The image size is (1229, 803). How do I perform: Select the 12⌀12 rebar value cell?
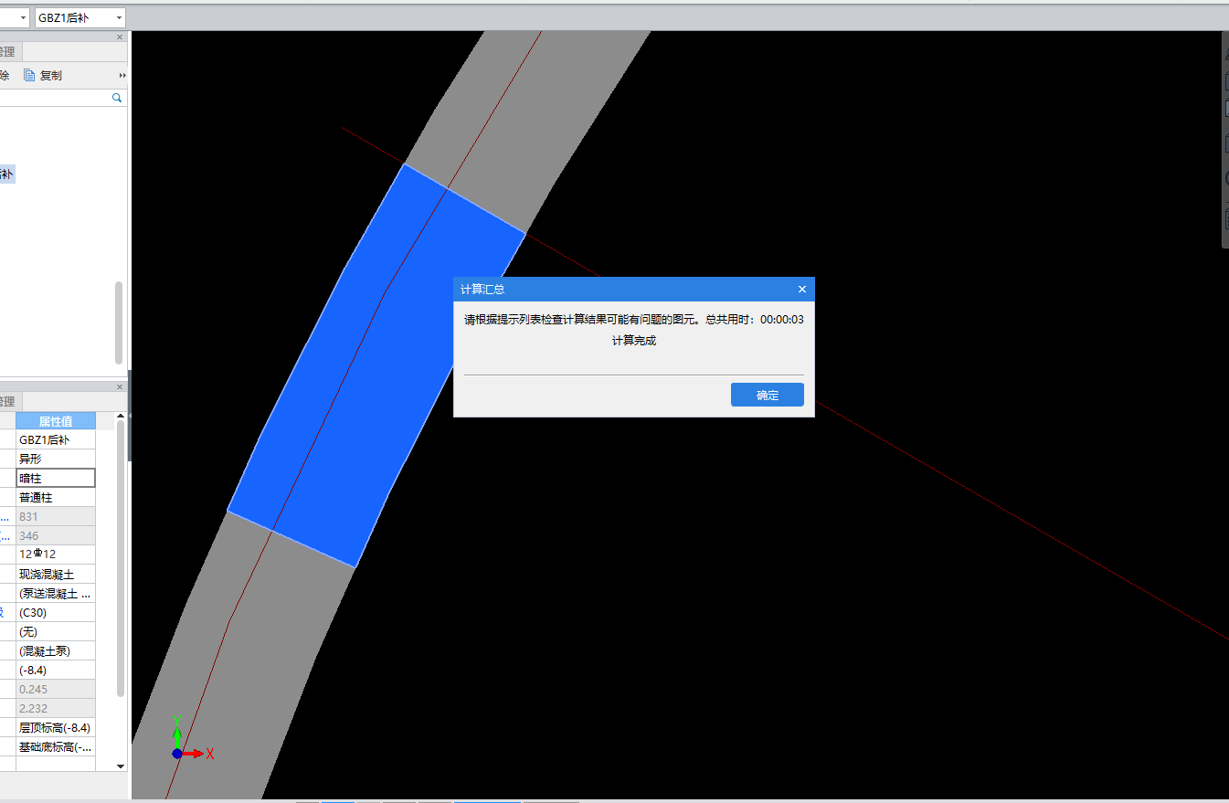[56, 555]
